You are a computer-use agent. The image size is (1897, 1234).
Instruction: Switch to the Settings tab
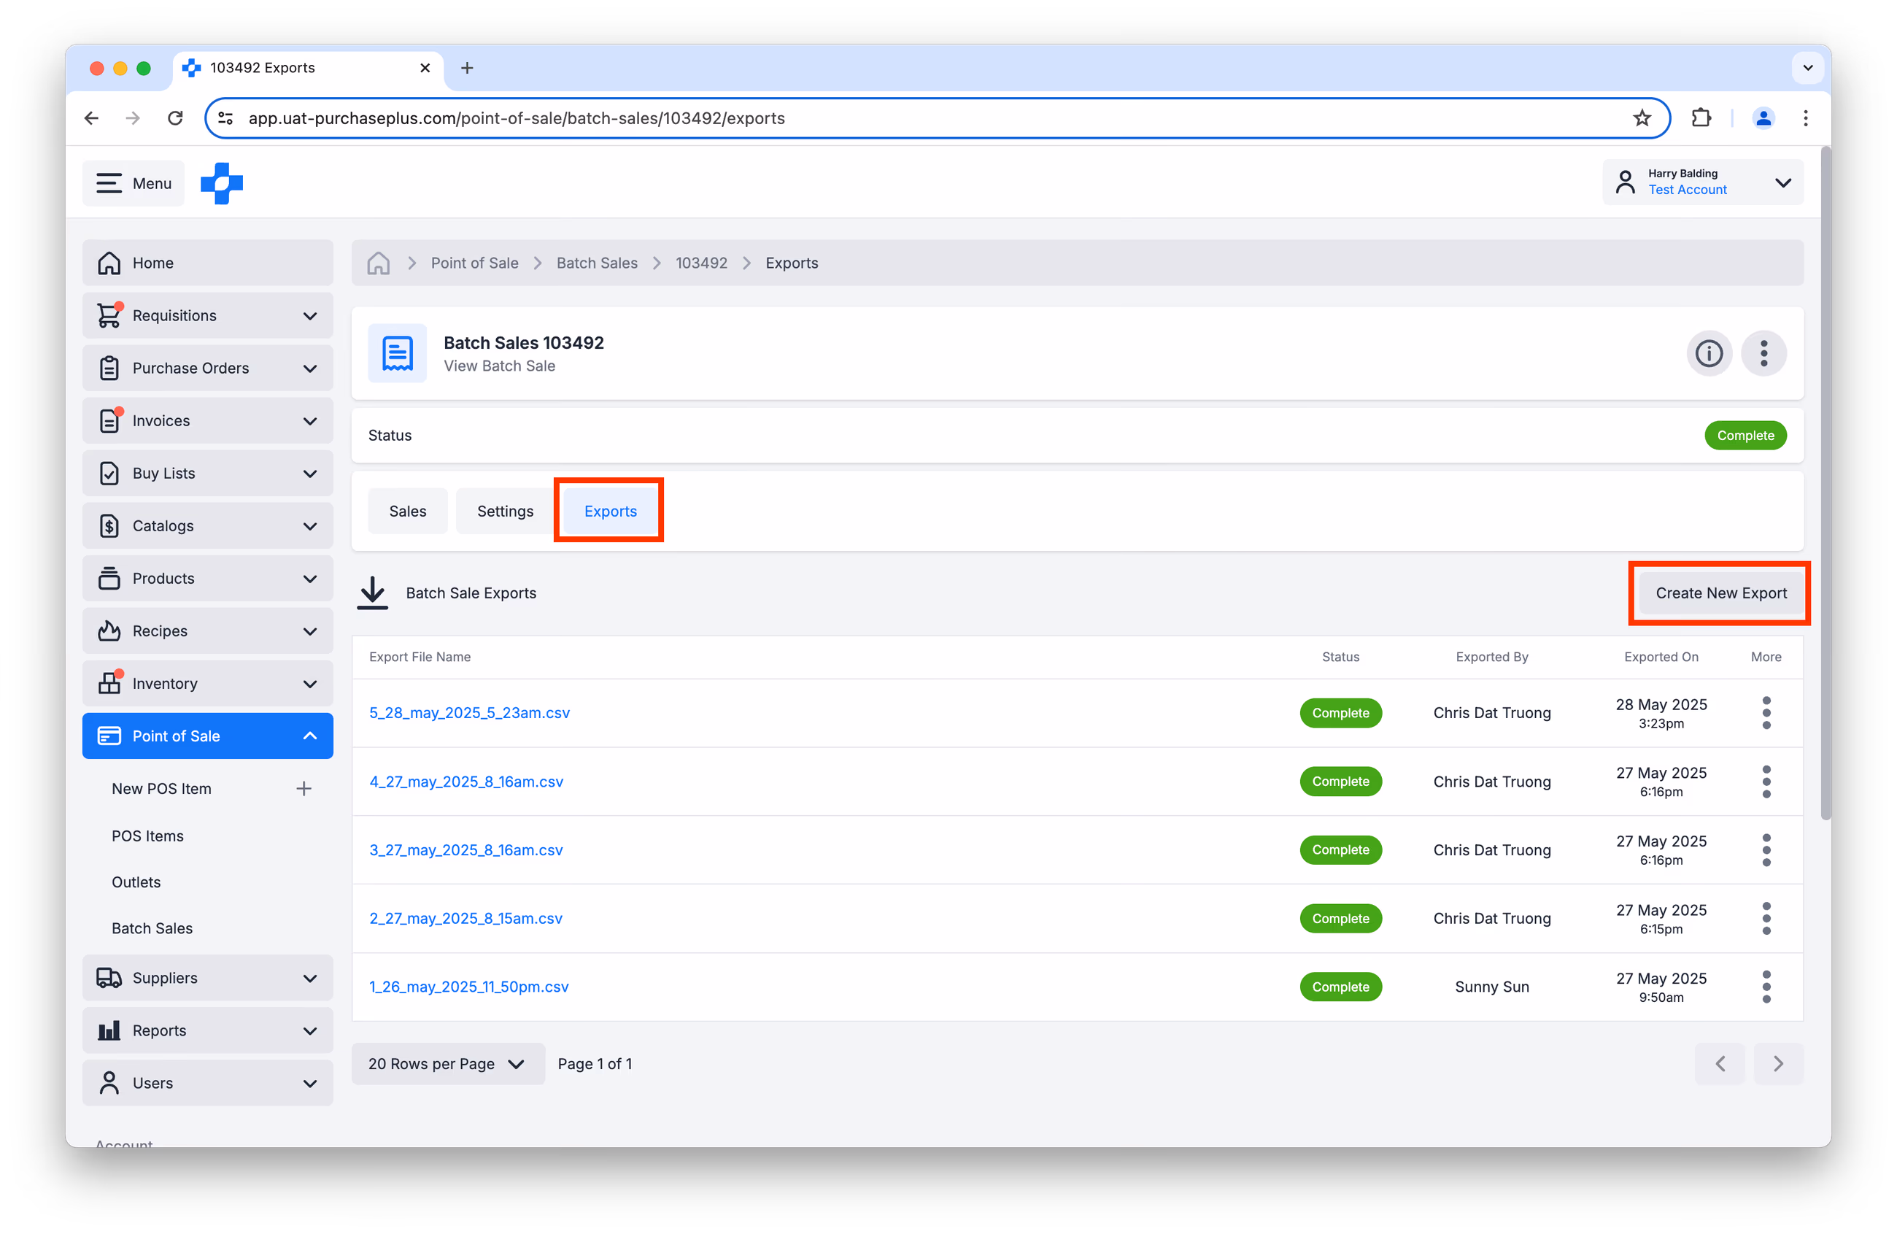[505, 511]
